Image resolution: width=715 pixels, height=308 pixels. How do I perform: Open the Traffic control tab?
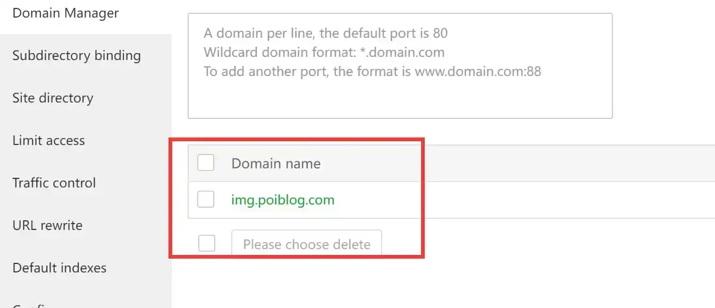pyautogui.click(x=54, y=183)
